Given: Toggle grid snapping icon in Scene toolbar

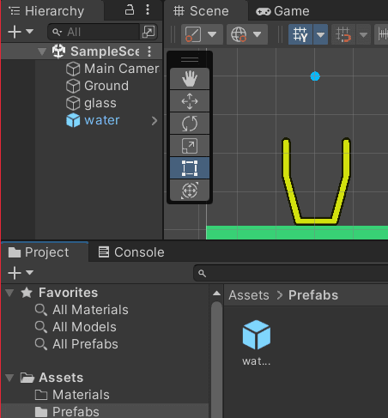Looking at the screenshot, I should (343, 34).
